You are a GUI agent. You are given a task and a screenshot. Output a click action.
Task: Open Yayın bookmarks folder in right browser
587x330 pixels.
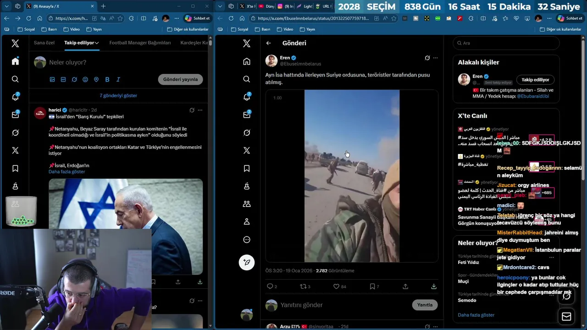307,29
